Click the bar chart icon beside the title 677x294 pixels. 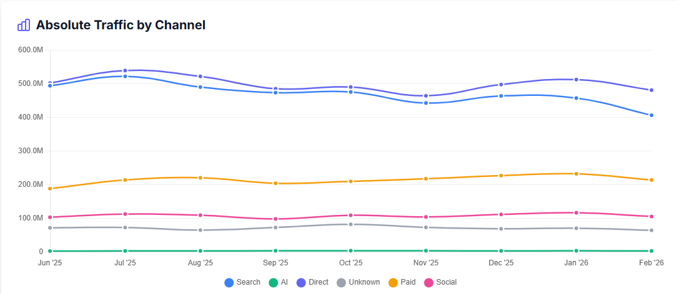24,25
